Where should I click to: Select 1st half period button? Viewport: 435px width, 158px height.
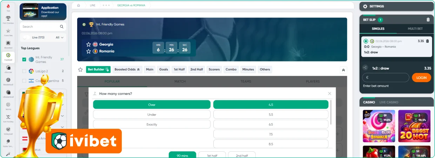(212, 156)
